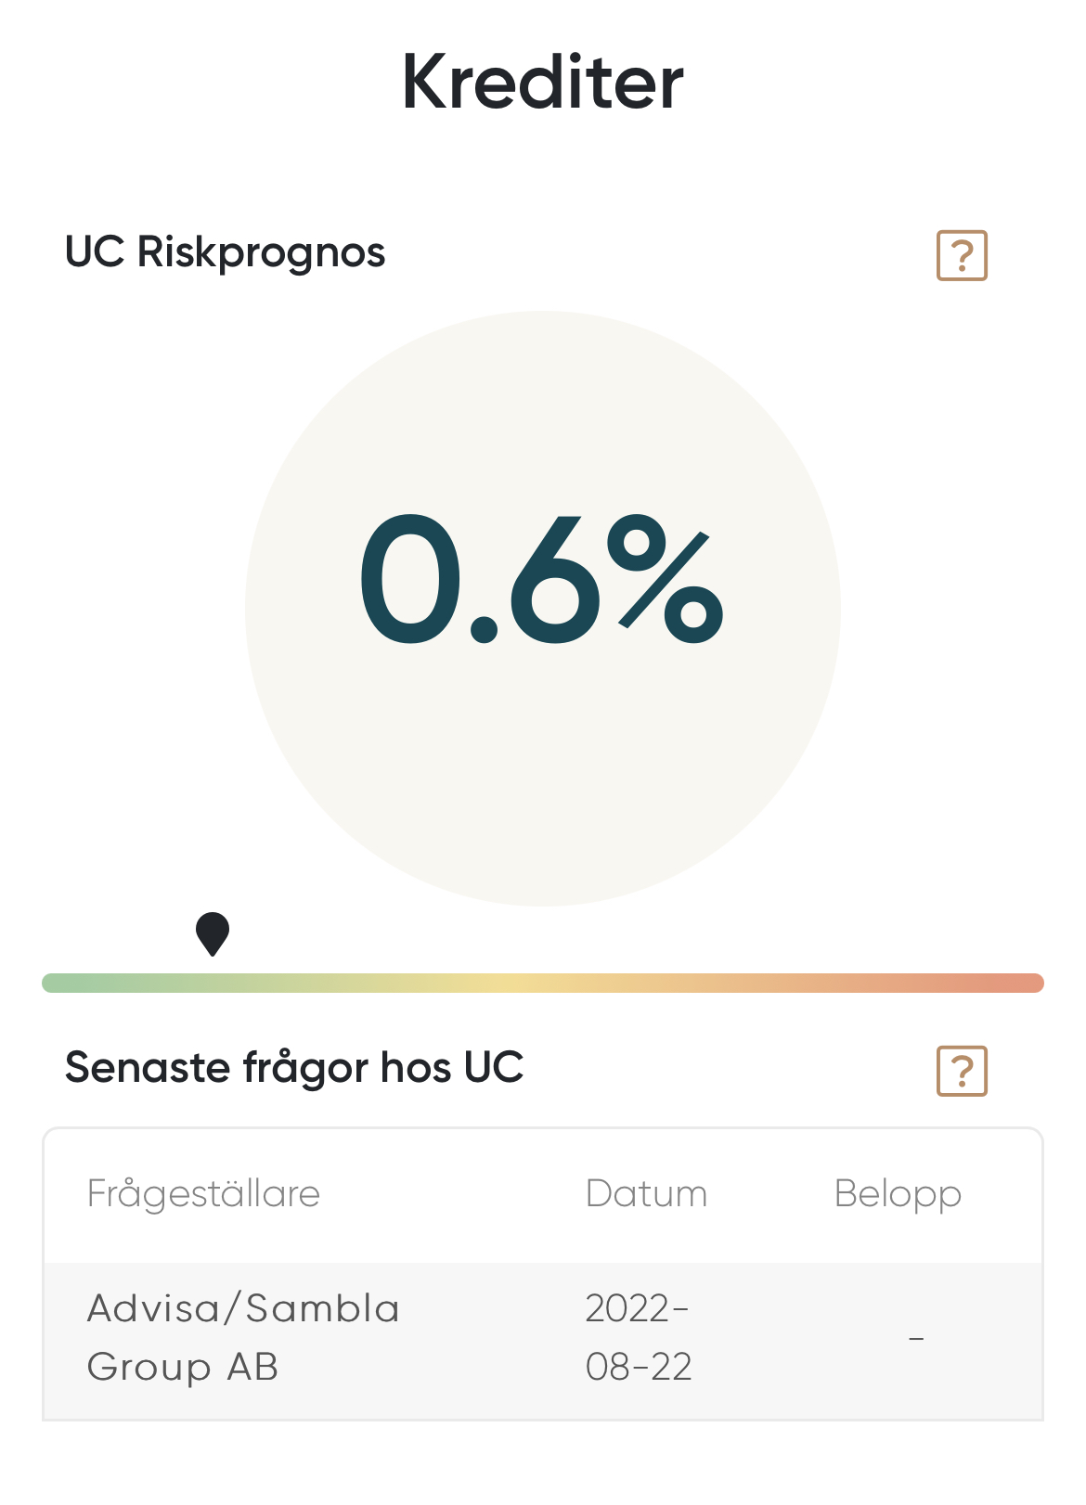The image size is (1086, 1505).
Task: Open the Advisa/Sambla Group AB entry
Action: pos(243,1337)
